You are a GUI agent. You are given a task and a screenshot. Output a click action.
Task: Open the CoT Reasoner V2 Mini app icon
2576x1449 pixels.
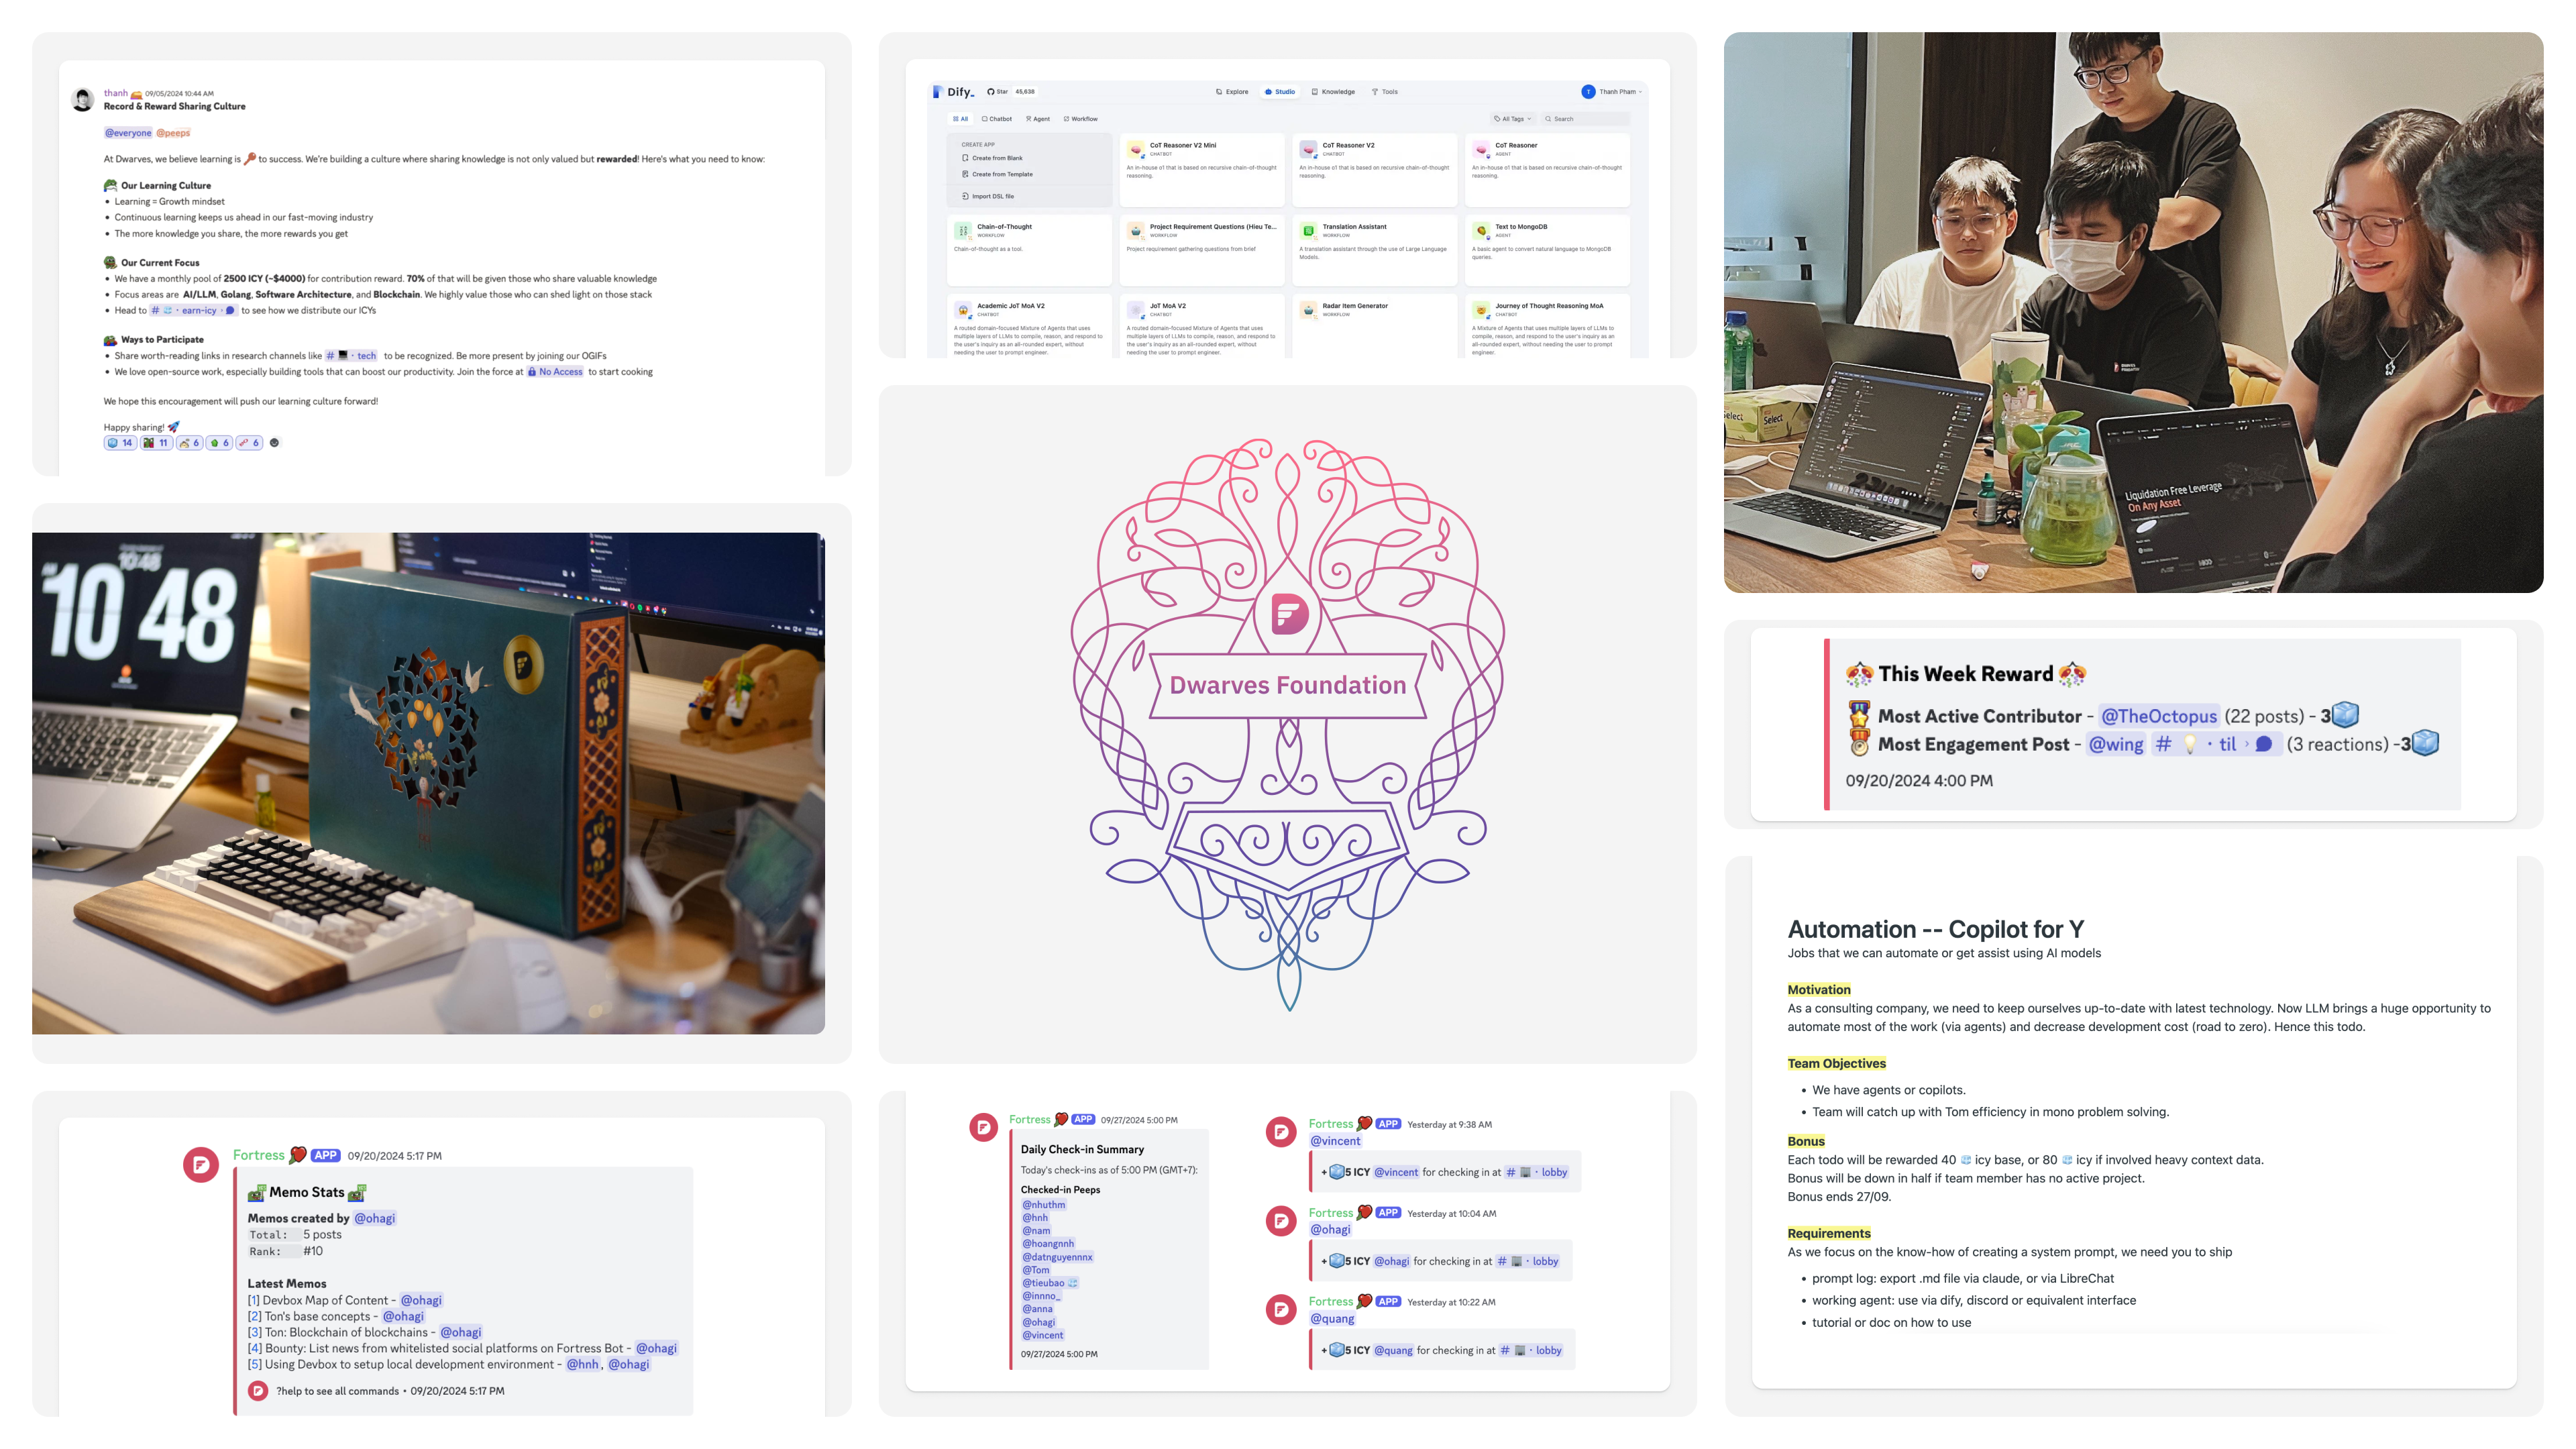point(1135,149)
